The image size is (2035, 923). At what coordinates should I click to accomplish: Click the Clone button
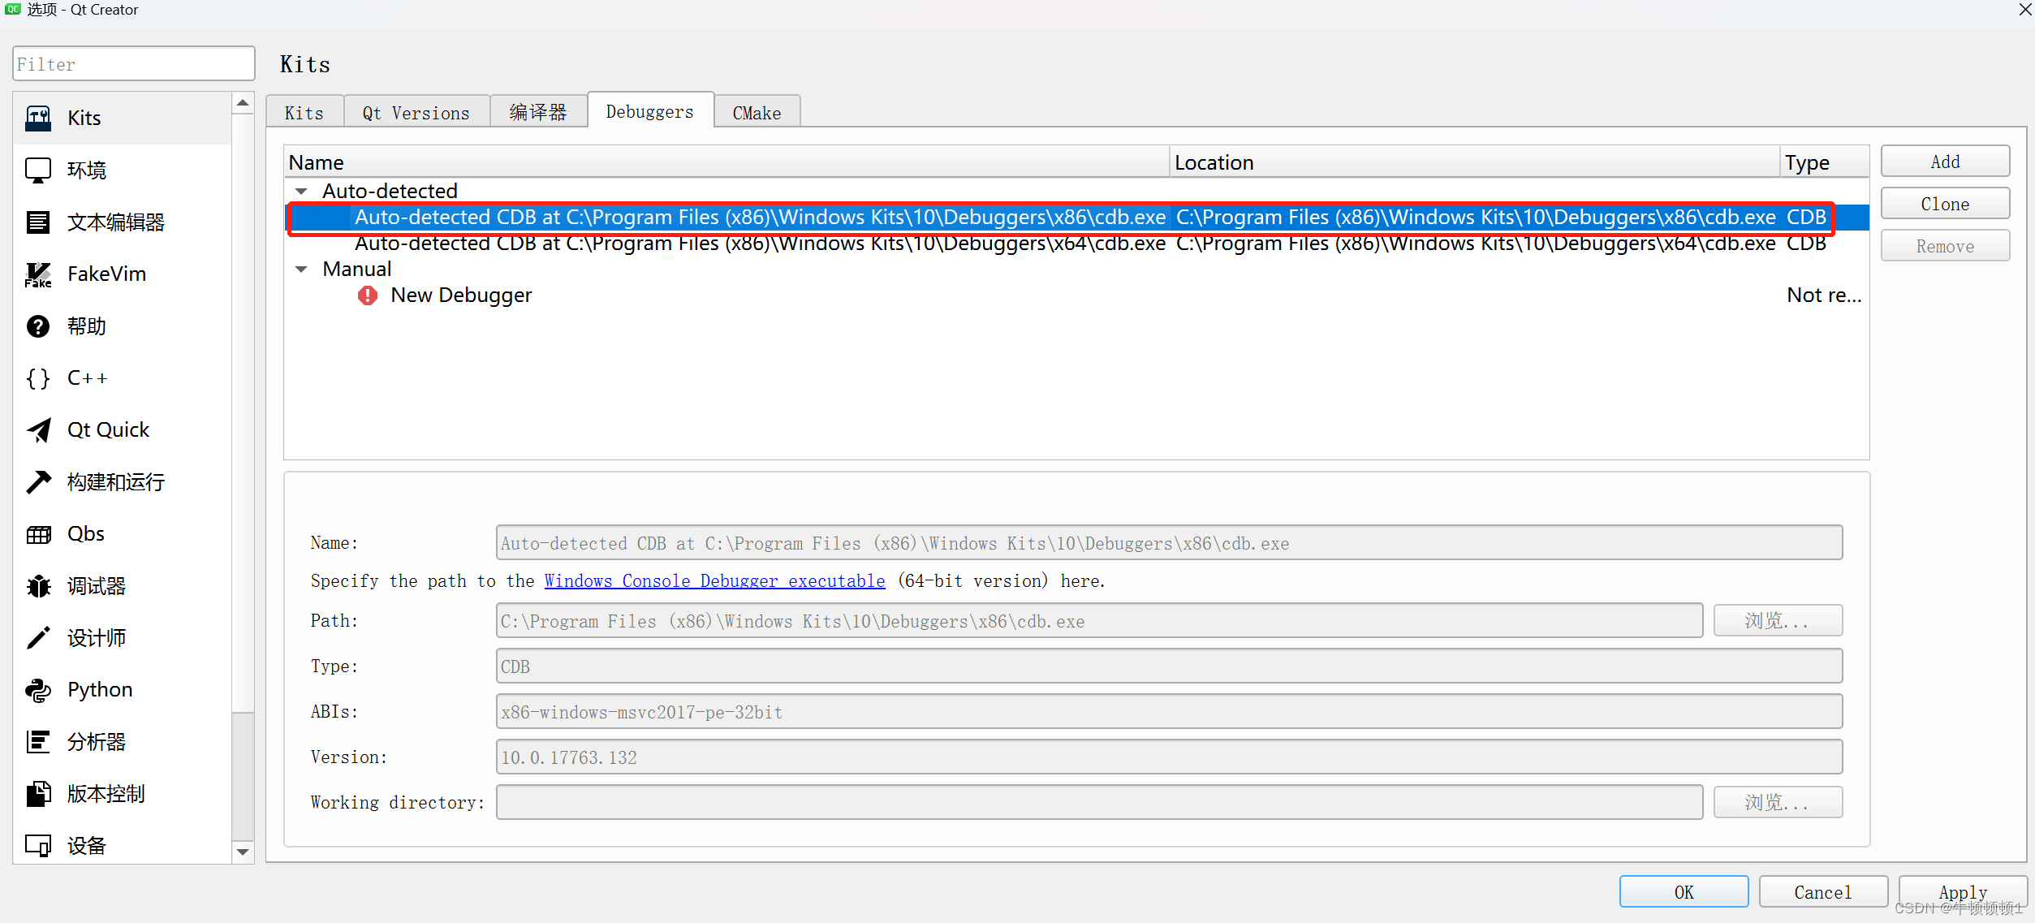click(x=1944, y=204)
